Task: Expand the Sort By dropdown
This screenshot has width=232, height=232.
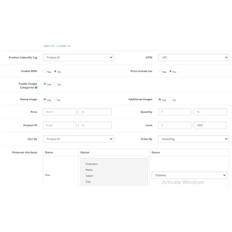Action: [78, 139]
